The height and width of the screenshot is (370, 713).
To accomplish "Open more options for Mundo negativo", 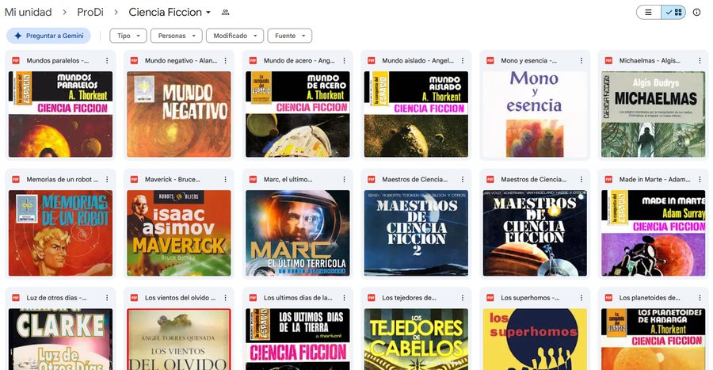I will 225,60.
